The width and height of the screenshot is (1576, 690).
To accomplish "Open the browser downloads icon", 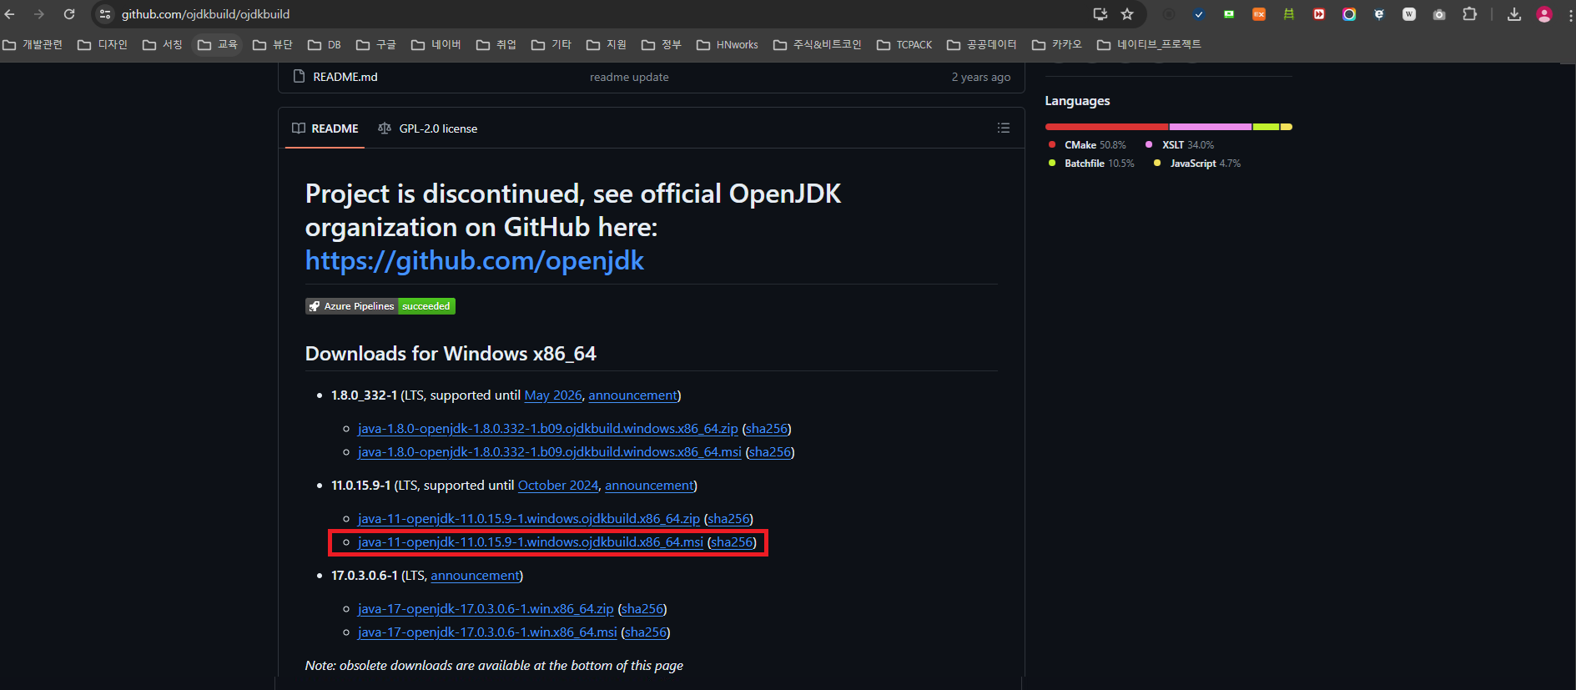I will [1514, 14].
